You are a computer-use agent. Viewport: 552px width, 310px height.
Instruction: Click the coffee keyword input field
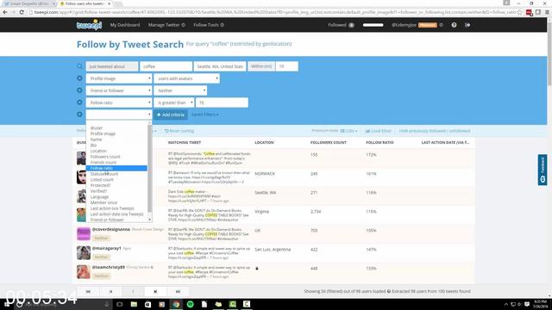[166, 66]
